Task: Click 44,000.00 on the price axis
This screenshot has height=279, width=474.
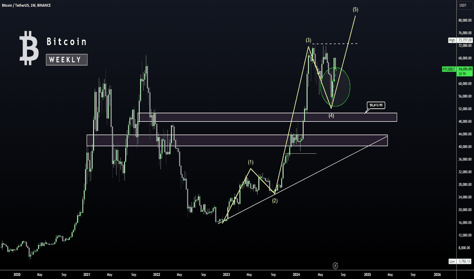Action: (x=465, y=134)
